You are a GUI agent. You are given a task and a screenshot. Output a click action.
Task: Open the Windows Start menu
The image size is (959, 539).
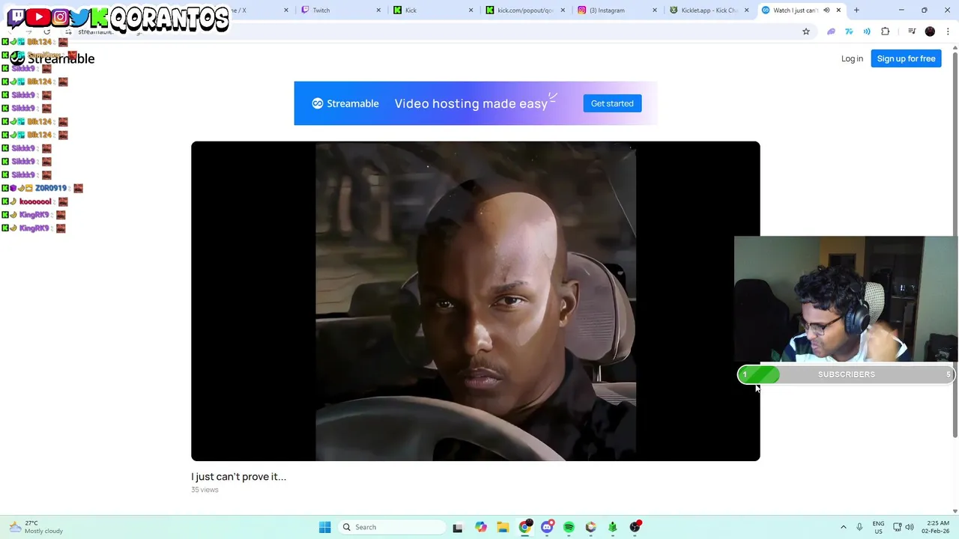click(324, 527)
